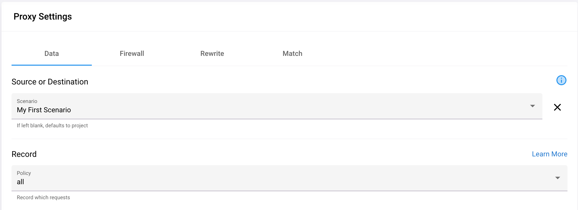578x210 pixels.
Task: Click the 'Record which requests' helper text
Action: pos(43,197)
